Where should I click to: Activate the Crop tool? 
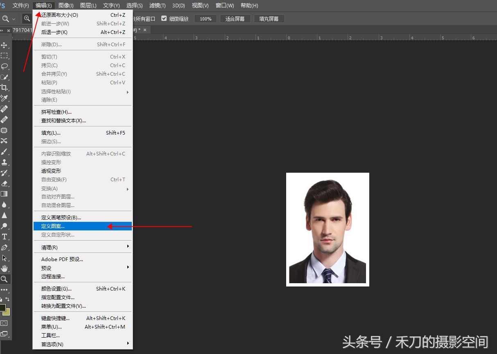[5, 88]
